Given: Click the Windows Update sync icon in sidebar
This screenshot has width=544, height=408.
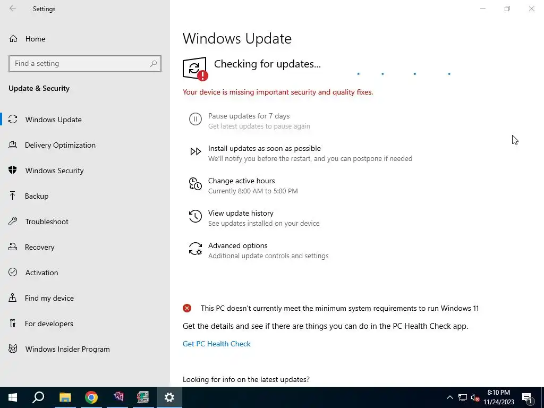Looking at the screenshot, I should click(x=13, y=120).
